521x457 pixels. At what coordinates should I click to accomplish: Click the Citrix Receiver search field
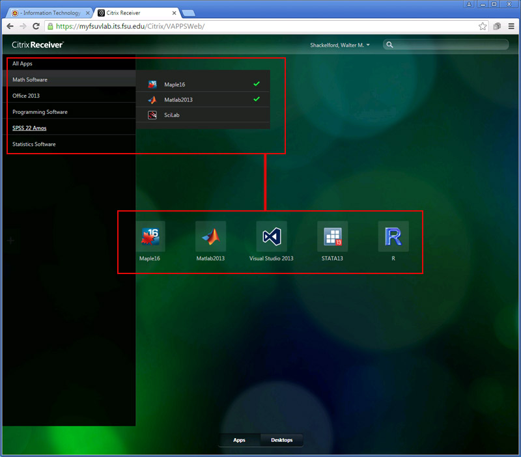449,45
